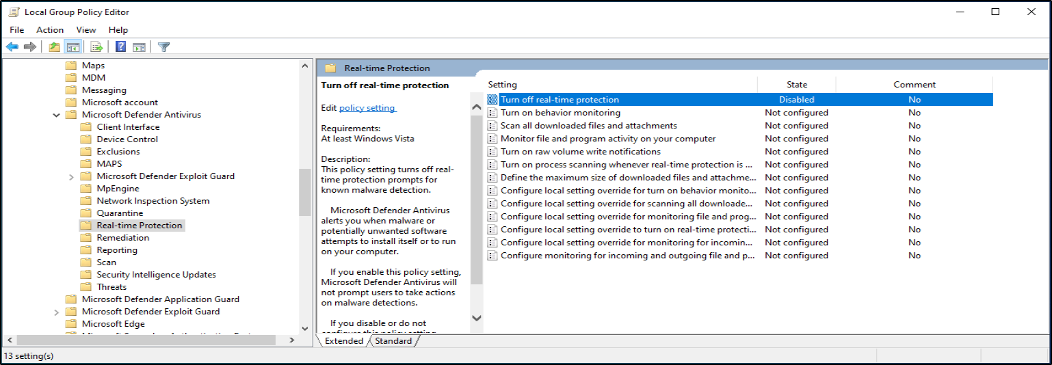Go up one level using toolbar folder icon
This screenshot has height=365, width=1052.
(x=55, y=47)
